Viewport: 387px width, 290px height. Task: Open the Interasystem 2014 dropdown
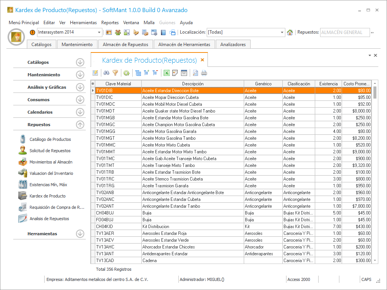[99, 32]
